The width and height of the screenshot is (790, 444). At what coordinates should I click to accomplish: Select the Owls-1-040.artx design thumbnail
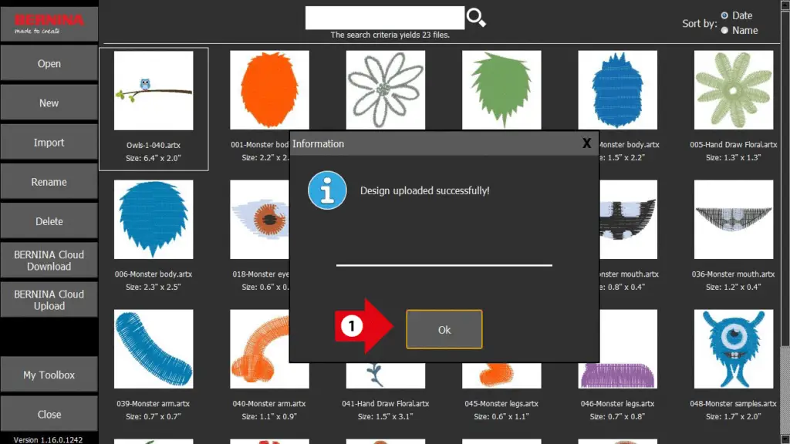(154, 91)
